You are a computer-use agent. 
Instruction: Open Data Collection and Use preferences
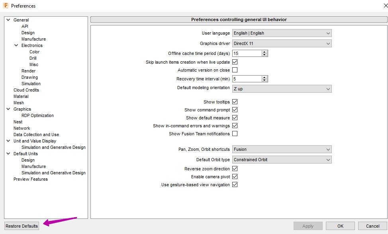(36, 135)
